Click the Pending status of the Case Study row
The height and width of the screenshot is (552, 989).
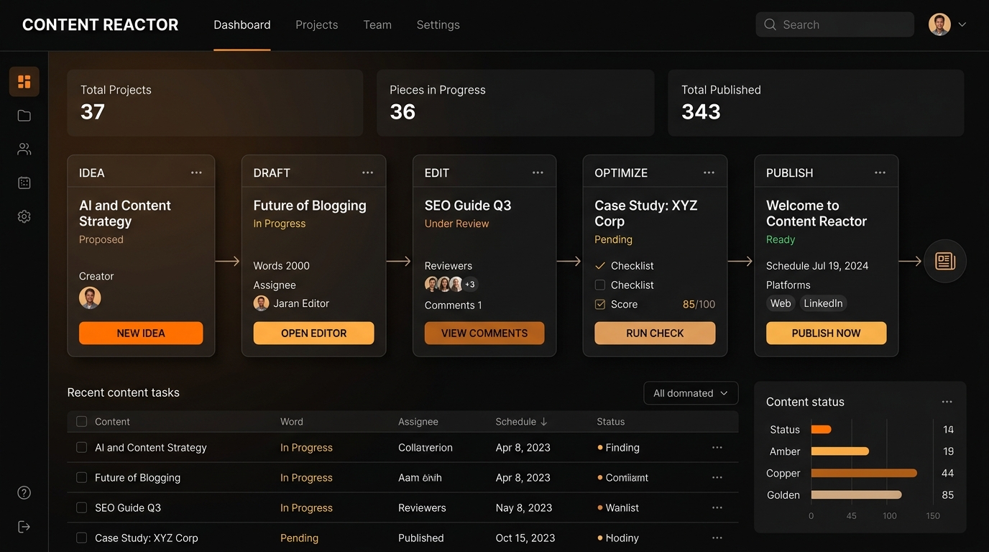pyautogui.click(x=299, y=538)
